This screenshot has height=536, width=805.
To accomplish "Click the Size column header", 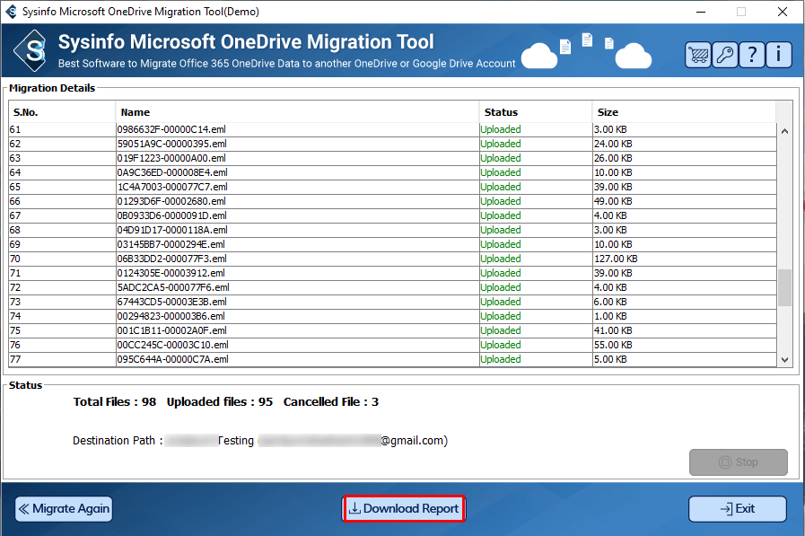I will coord(682,112).
